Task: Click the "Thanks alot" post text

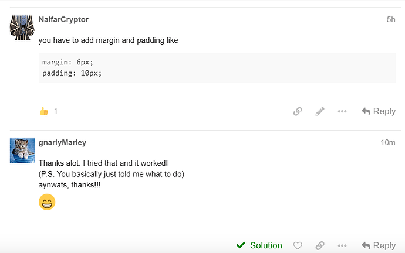Action: click(103, 163)
